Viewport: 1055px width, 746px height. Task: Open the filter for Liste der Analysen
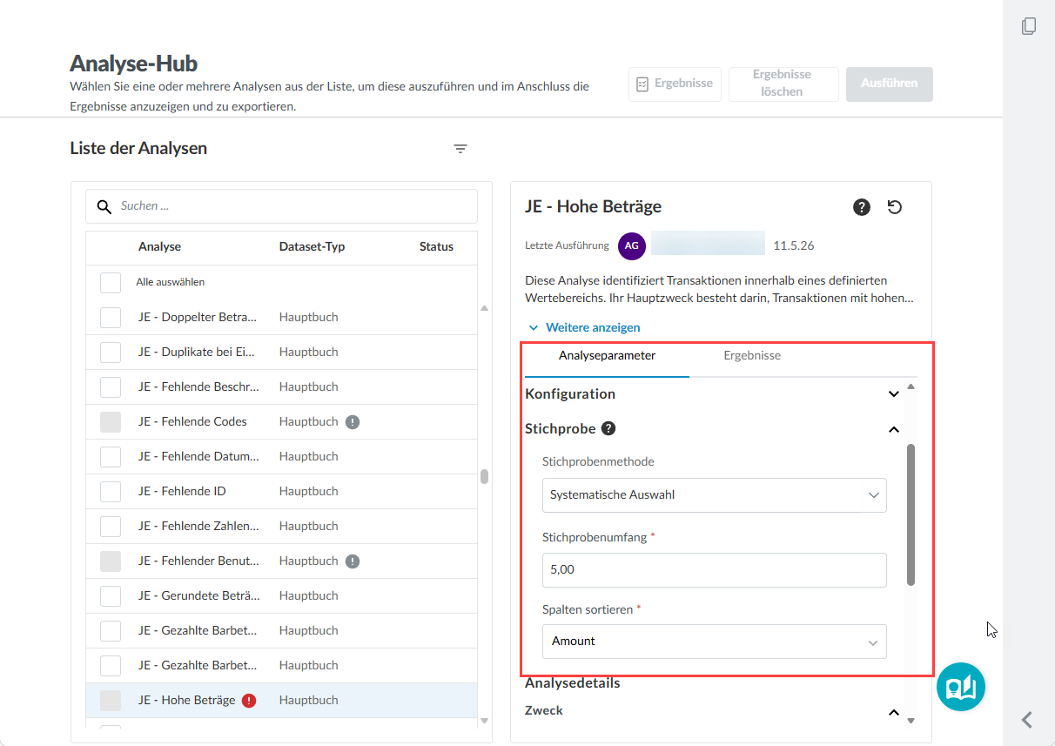pos(460,149)
